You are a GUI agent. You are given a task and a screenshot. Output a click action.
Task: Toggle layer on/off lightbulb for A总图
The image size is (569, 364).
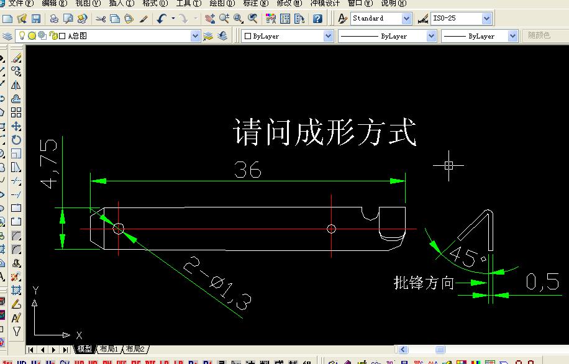coord(22,35)
